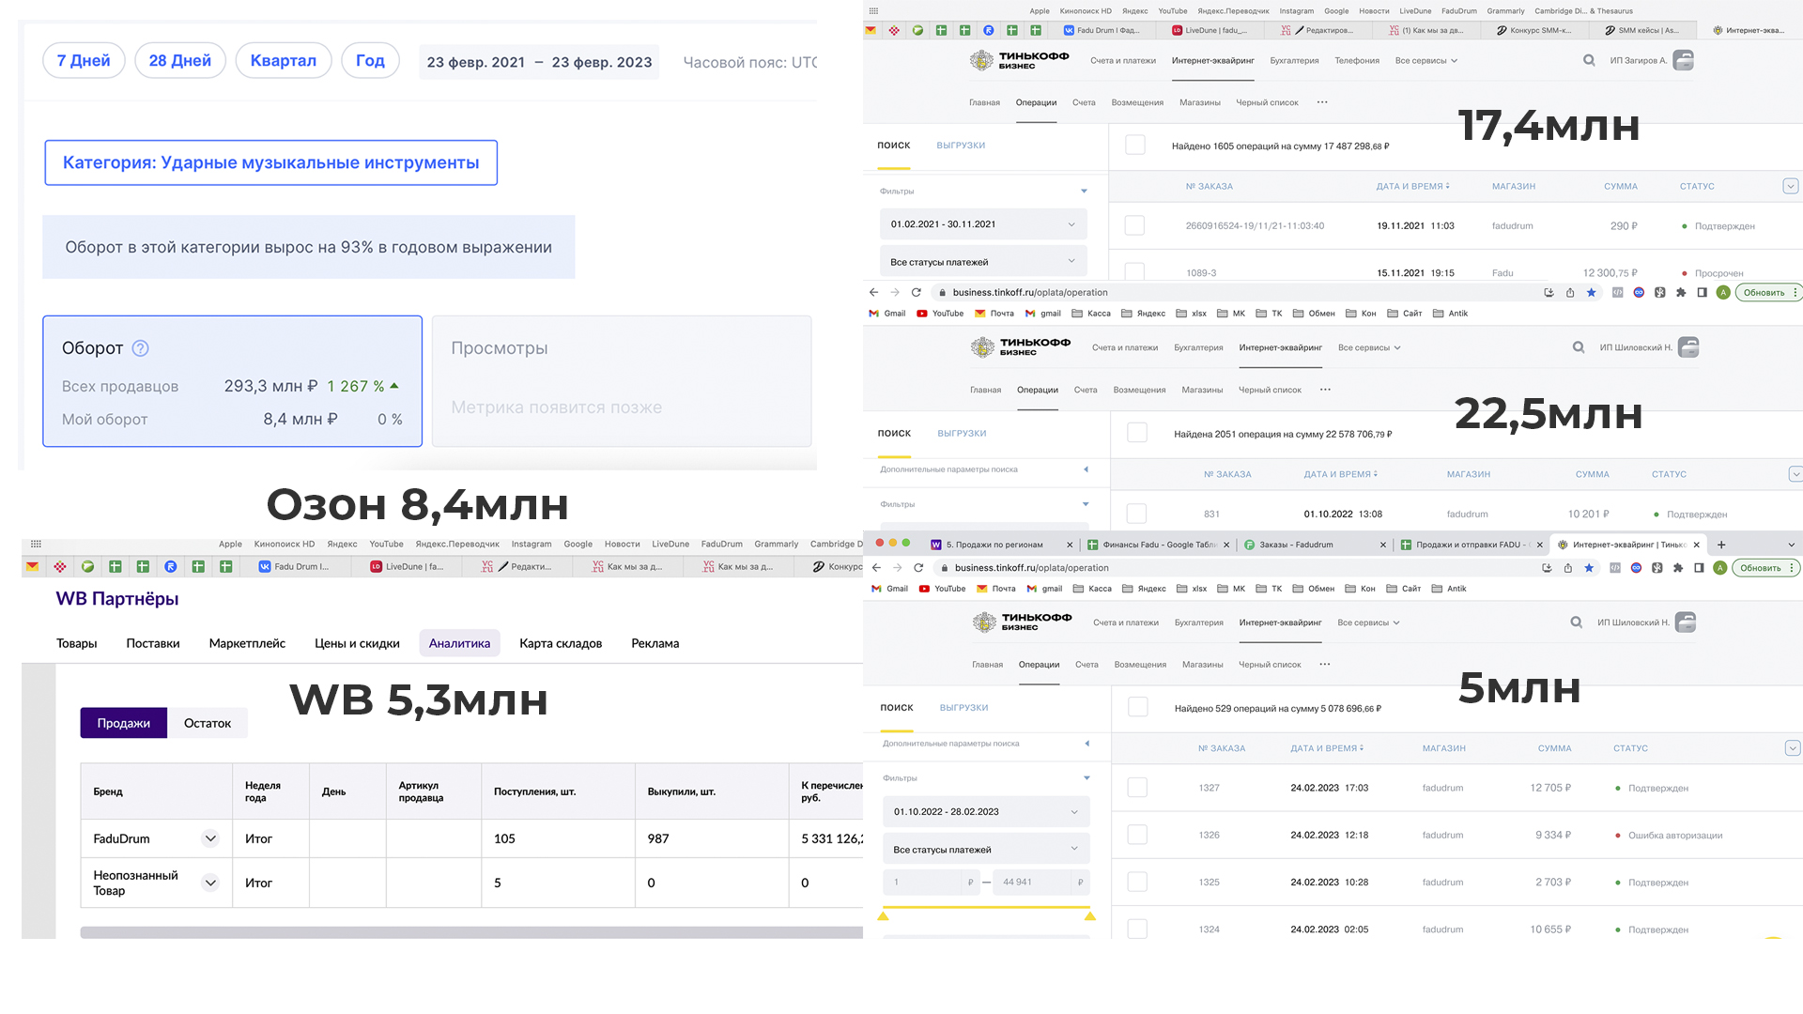Click share icon in the middle browser address bar

[1570, 292]
